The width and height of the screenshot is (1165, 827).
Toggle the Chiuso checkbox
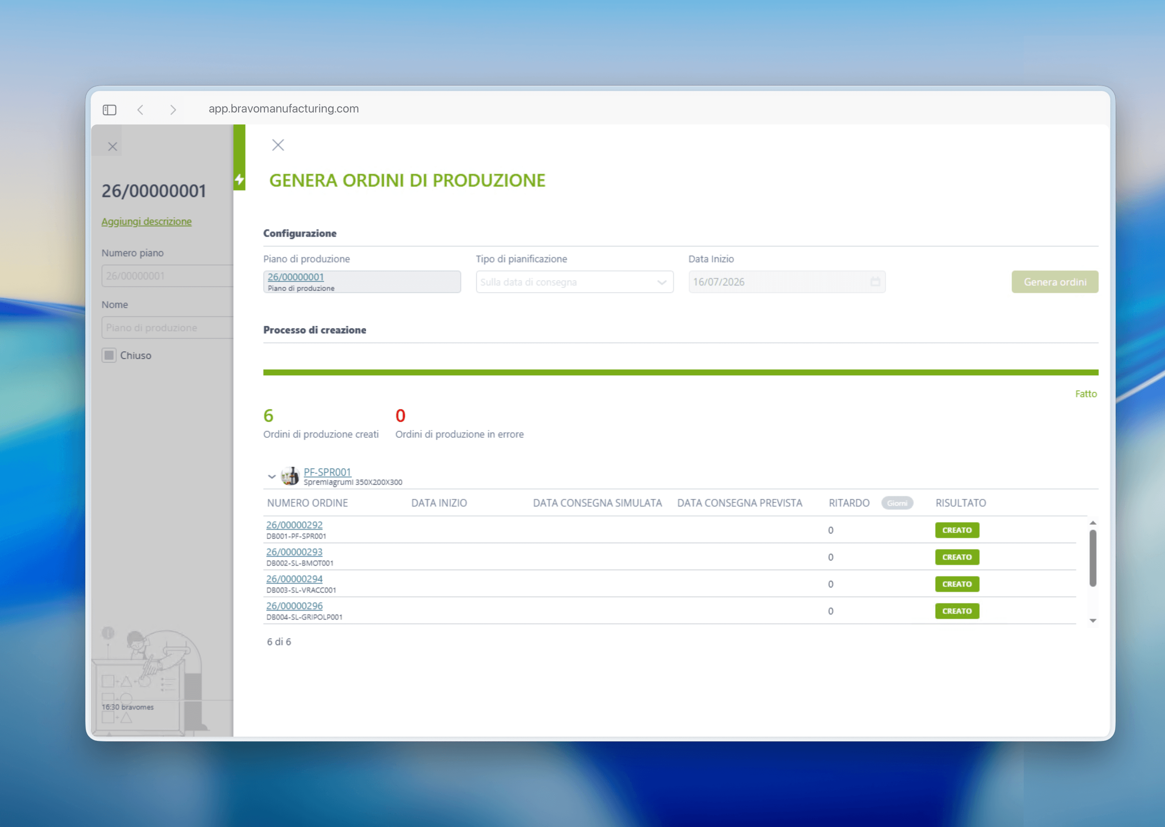(x=109, y=355)
